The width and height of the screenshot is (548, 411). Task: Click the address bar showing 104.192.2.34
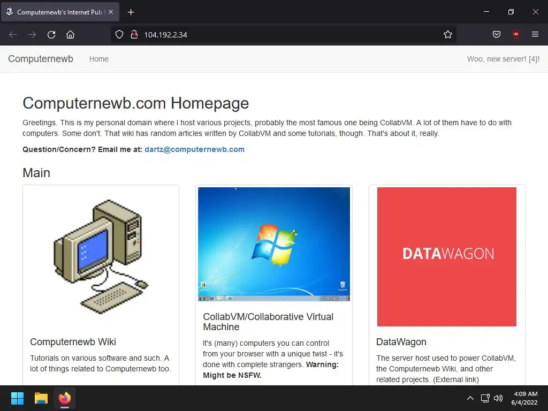(283, 35)
